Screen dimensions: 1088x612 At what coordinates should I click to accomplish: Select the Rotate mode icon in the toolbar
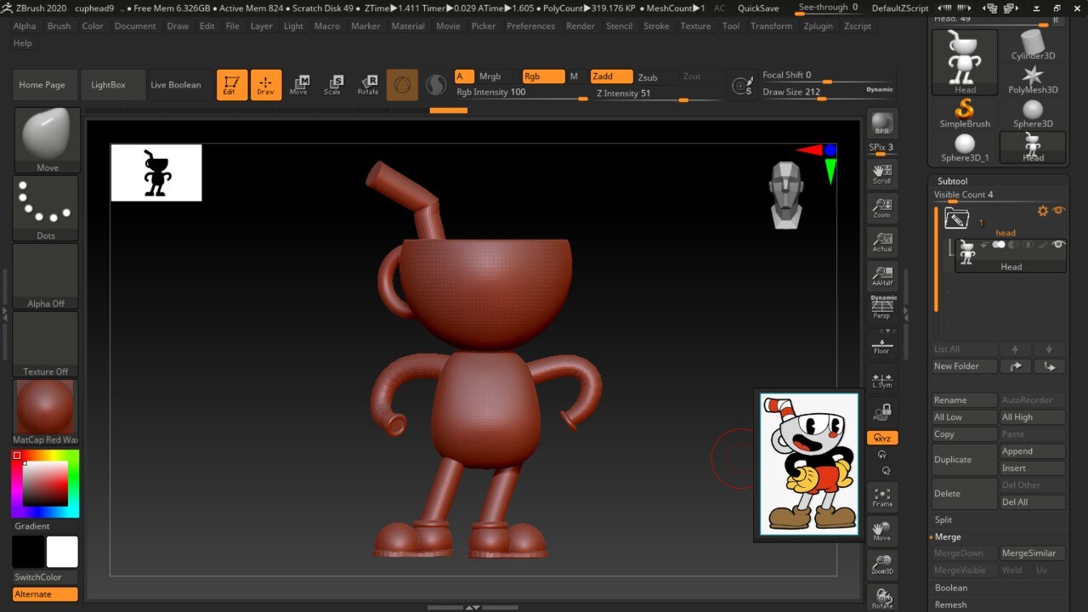coord(369,84)
